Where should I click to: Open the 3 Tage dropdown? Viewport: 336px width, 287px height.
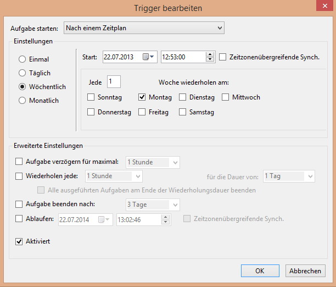click(153, 205)
